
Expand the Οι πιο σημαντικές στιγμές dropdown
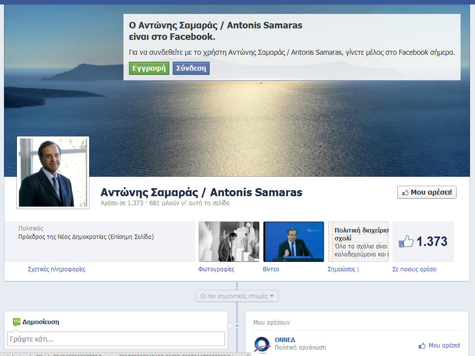click(237, 296)
